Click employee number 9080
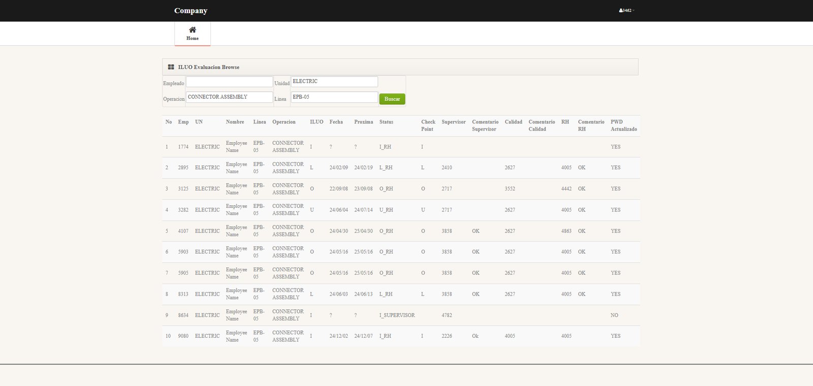 (x=183, y=336)
